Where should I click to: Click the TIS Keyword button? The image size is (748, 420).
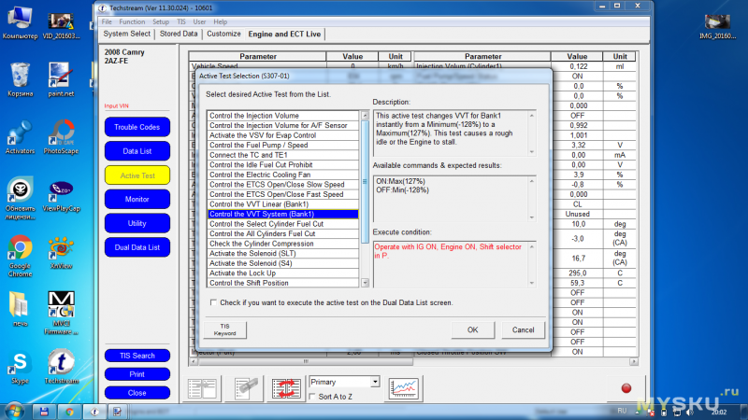pyautogui.click(x=225, y=330)
